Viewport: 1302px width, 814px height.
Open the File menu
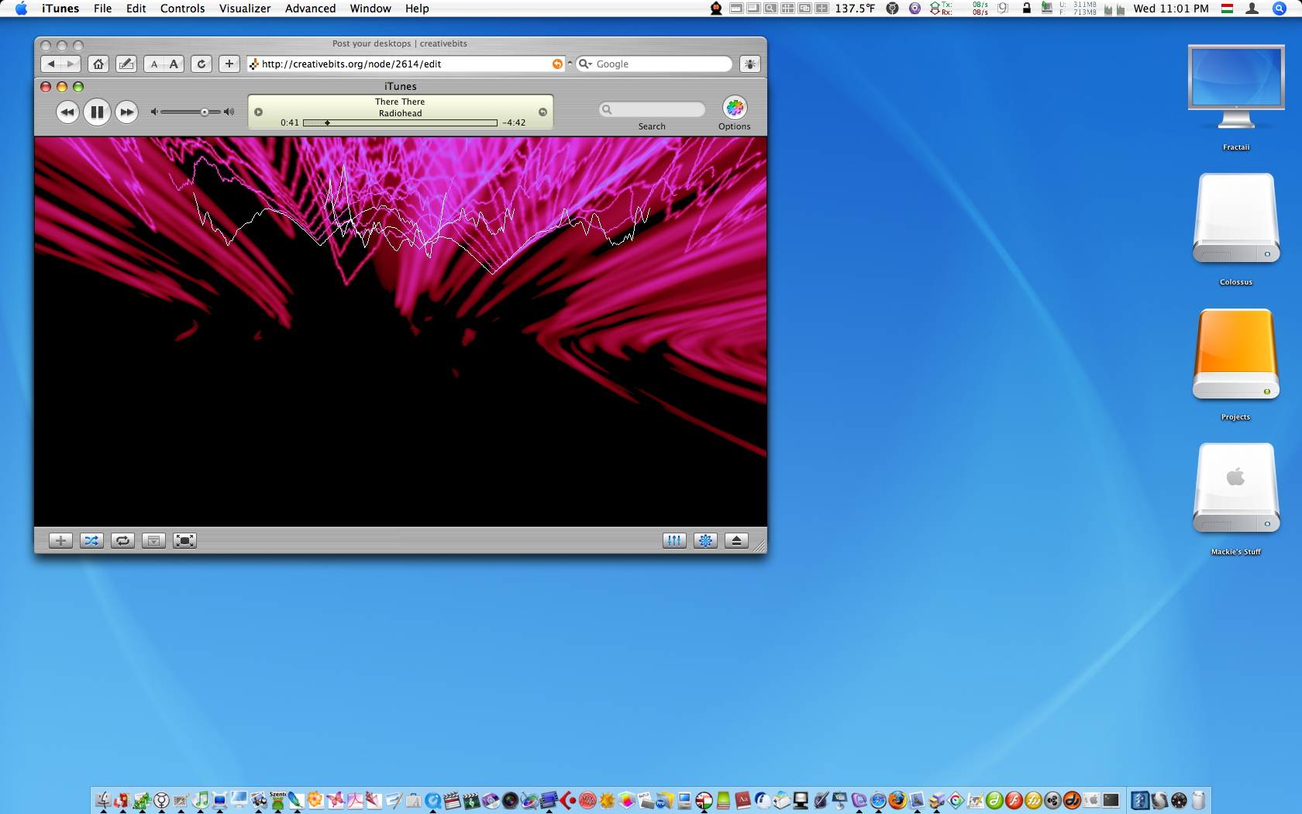click(x=103, y=9)
